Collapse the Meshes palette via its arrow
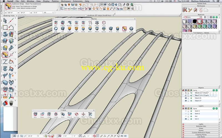The image size is (222, 138). click(x=135, y=19)
